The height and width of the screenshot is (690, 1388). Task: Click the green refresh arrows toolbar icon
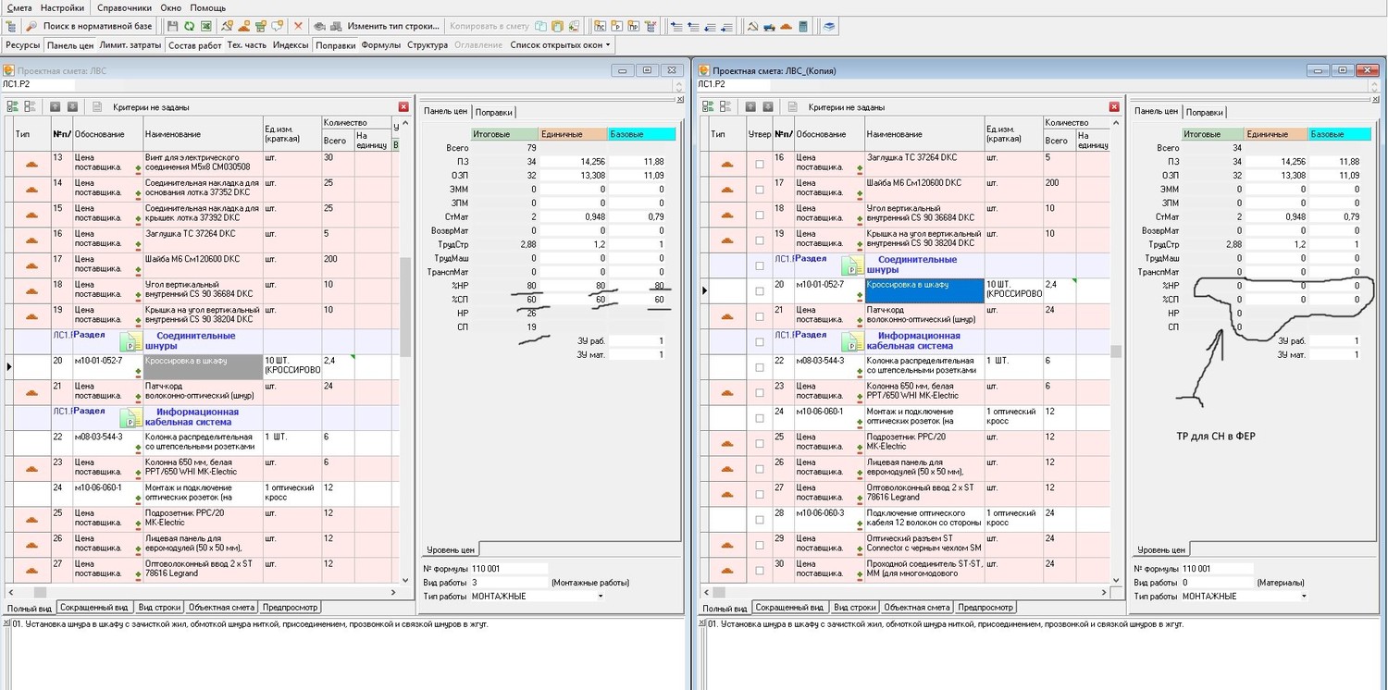[x=189, y=26]
